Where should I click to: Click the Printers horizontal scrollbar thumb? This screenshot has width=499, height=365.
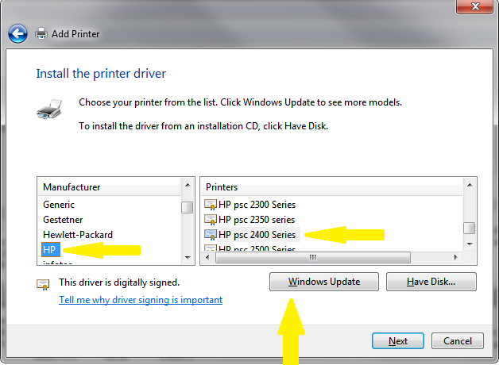coord(313,257)
